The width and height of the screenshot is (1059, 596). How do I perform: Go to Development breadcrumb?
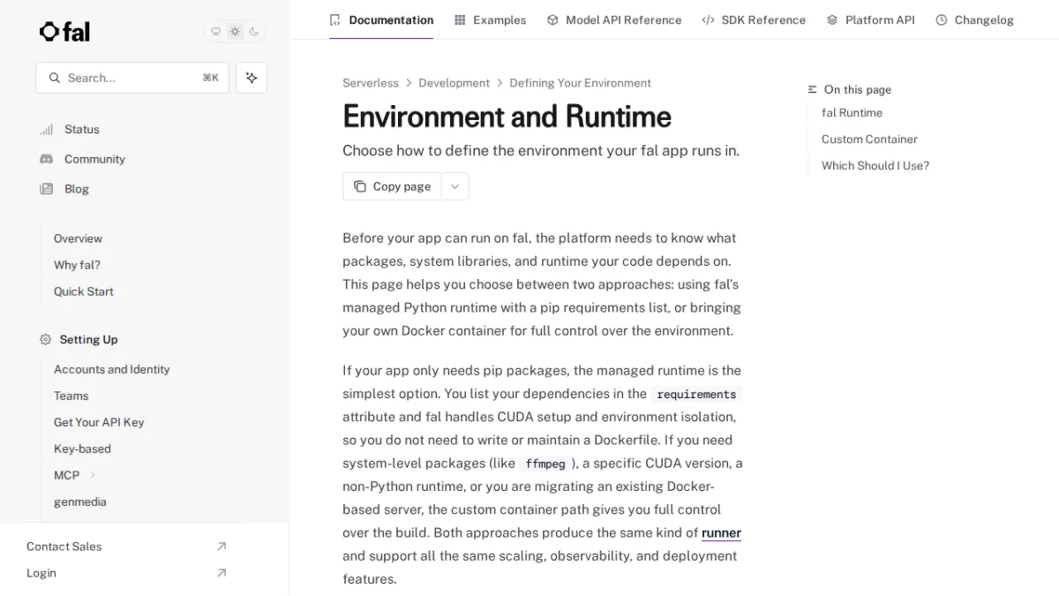(x=454, y=83)
